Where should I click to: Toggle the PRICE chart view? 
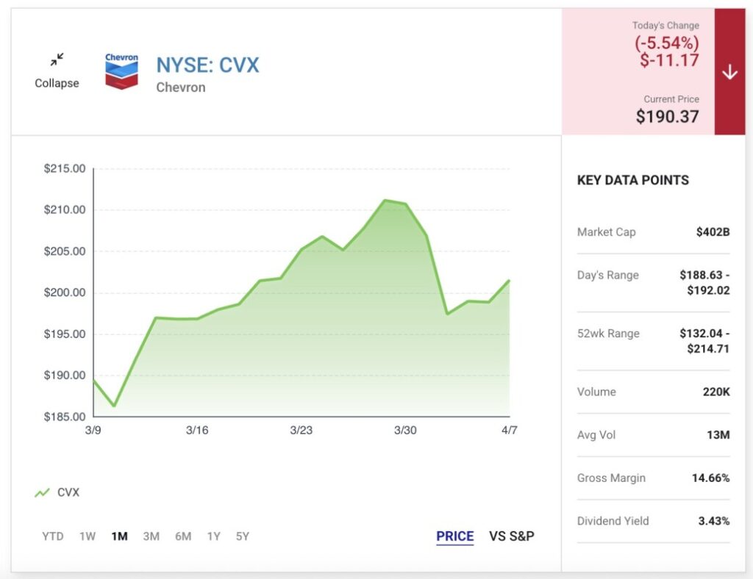coord(454,536)
